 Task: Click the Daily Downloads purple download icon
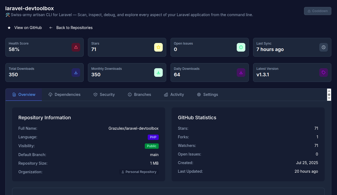pos(241,73)
